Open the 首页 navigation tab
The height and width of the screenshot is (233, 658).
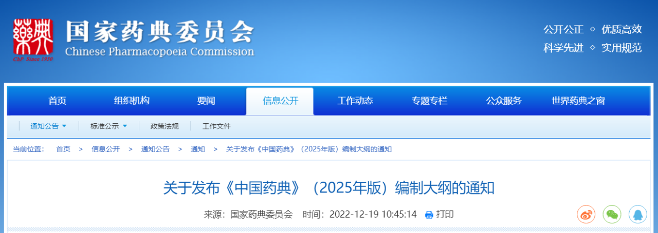57,101
